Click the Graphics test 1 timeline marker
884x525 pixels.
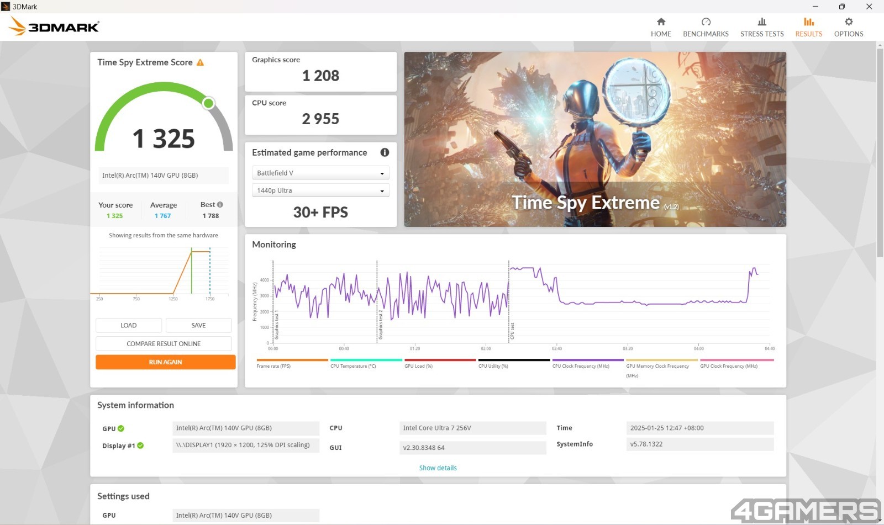(276, 326)
